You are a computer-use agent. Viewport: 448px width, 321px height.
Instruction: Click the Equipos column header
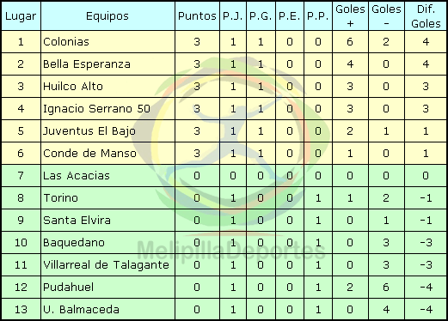click(x=107, y=16)
